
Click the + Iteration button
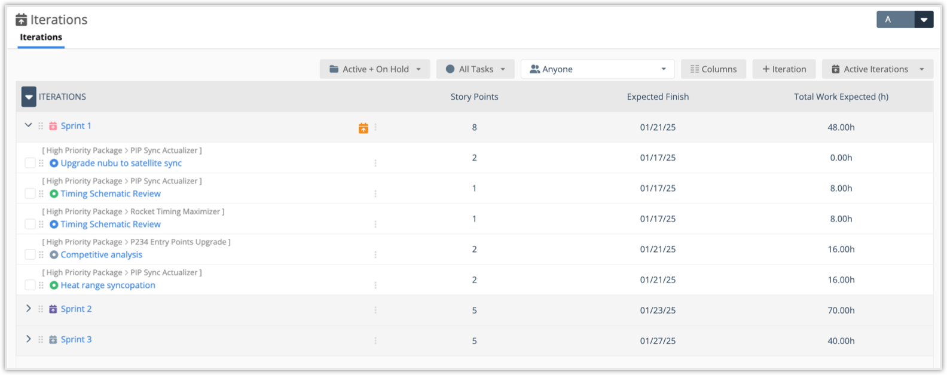784,69
